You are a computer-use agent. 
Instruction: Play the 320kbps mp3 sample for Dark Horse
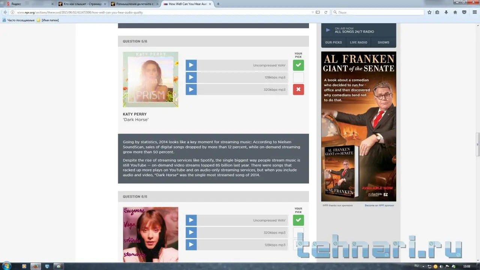point(191,90)
